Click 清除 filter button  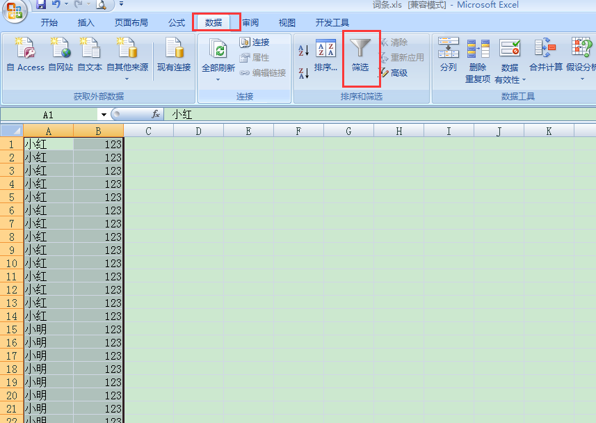coord(394,42)
